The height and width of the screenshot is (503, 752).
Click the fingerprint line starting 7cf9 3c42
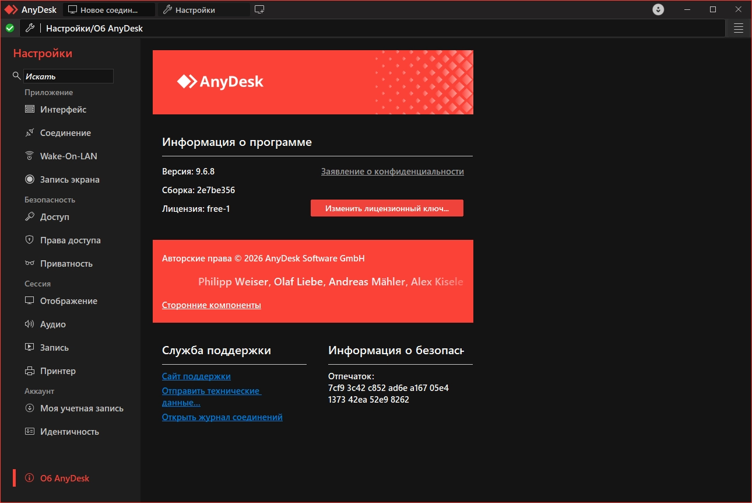point(388,388)
